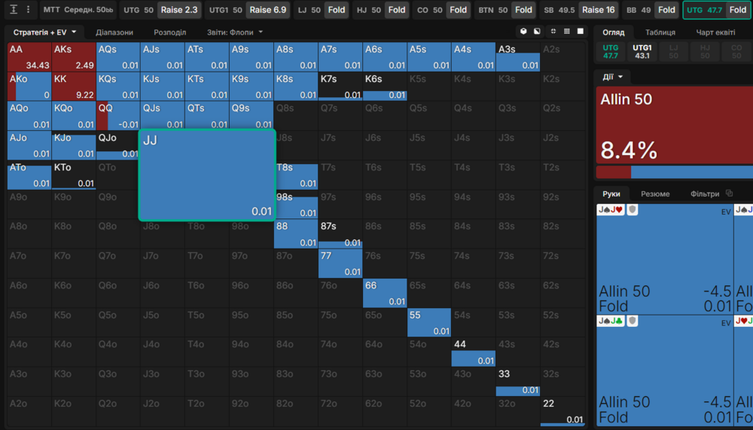Viewport: 753px width, 430px height.
Task: Open the Звіти: Флопи dropdown
Action: point(235,32)
